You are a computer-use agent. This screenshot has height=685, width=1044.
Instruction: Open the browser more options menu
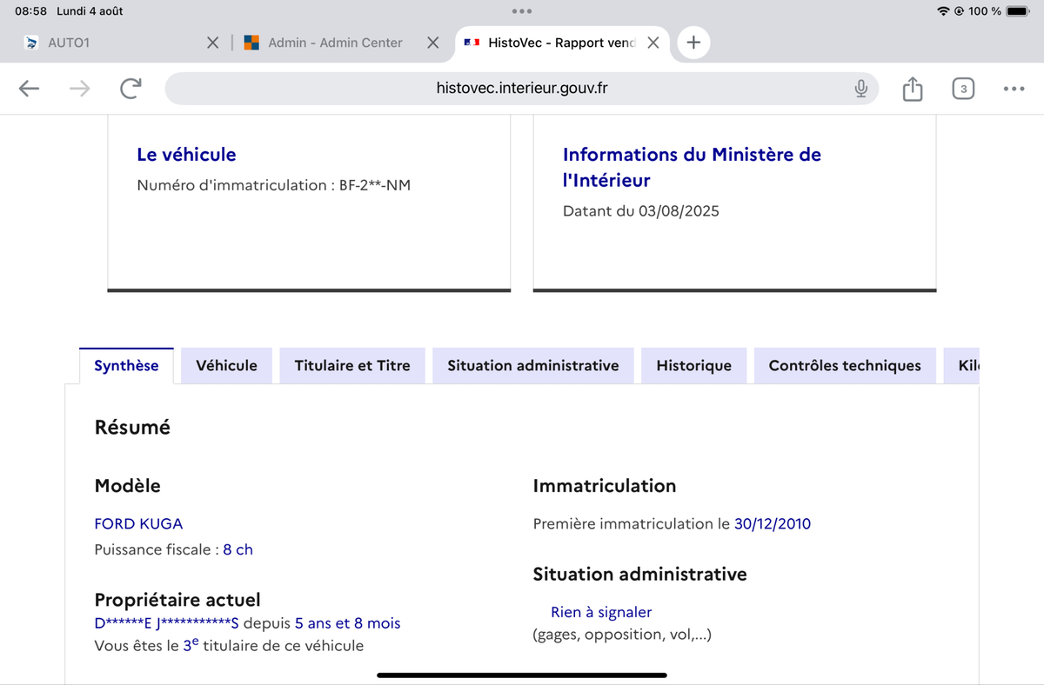pyautogui.click(x=1014, y=88)
